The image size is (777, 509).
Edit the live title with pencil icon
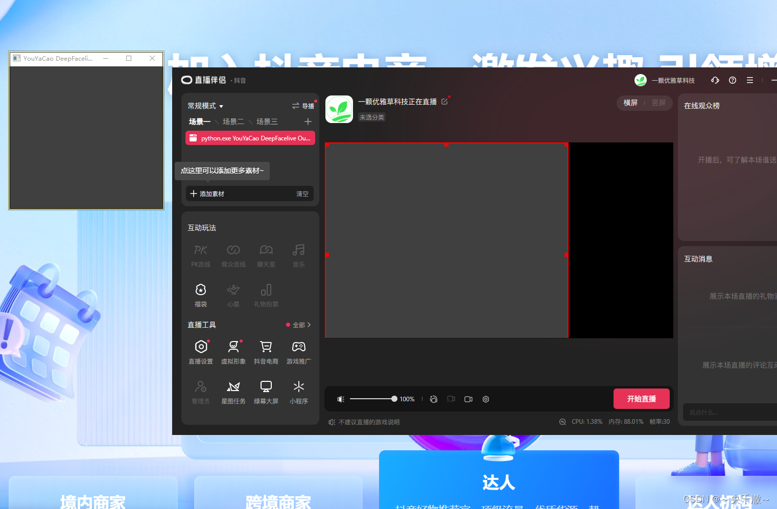point(444,102)
